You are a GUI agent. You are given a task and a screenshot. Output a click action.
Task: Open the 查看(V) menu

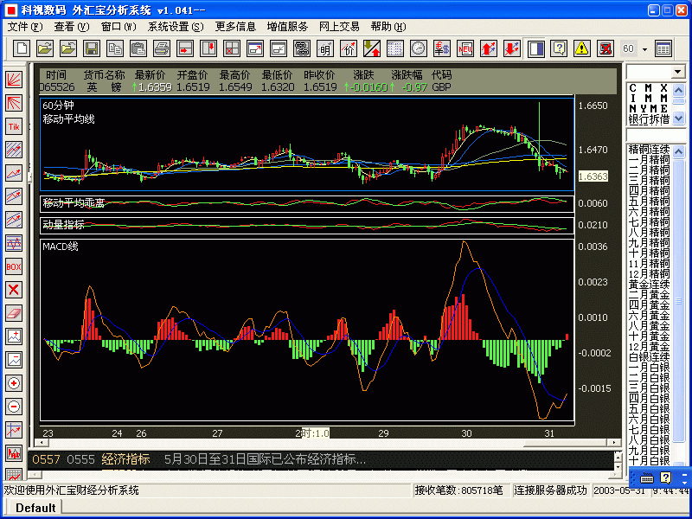click(x=72, y=27)
